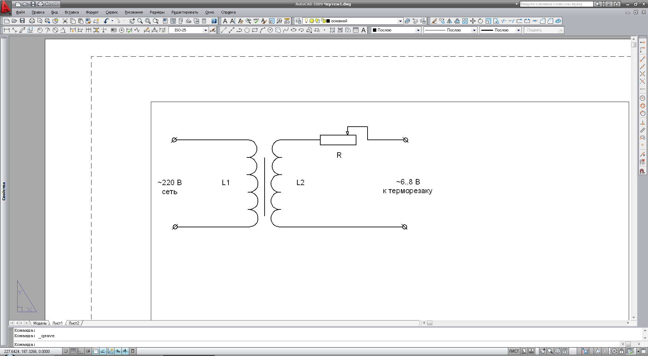Select the Rotate tool
Viewport: 648px width, 356px height.
click(481, 21)
